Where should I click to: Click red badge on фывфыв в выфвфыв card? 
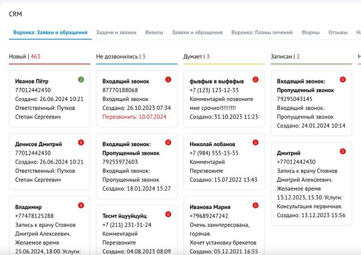coord(255,79)
